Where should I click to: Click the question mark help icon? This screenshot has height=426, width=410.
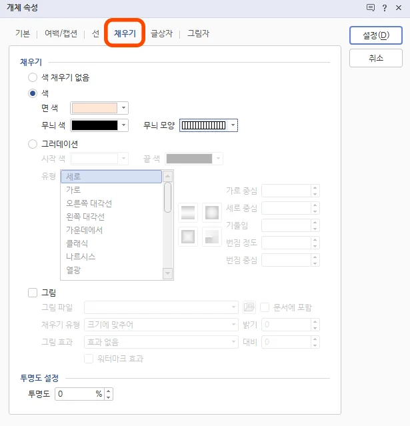pos(385,8)
